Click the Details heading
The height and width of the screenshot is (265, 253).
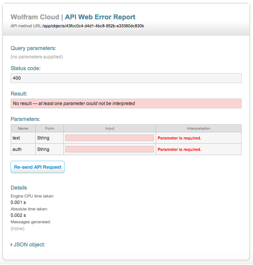(19, 188)
